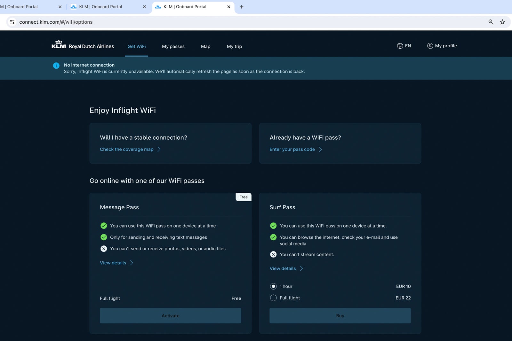
Task: Open a new browser tab
Action: pos(242,7)
